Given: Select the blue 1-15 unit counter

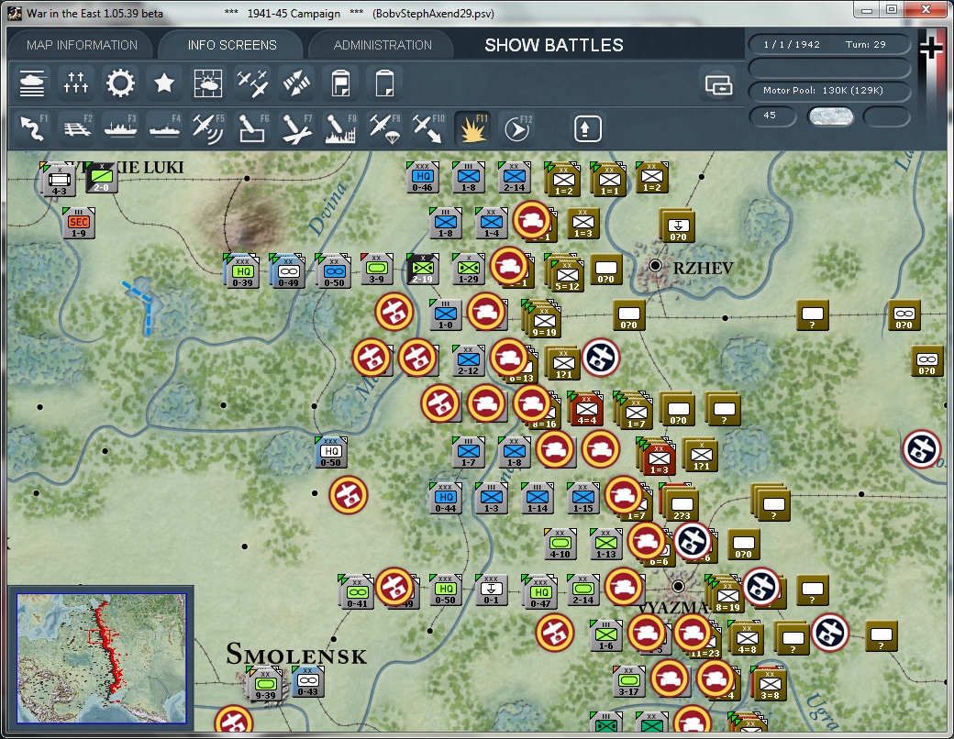Looking at the screenshot, I should tap(582, 498).
